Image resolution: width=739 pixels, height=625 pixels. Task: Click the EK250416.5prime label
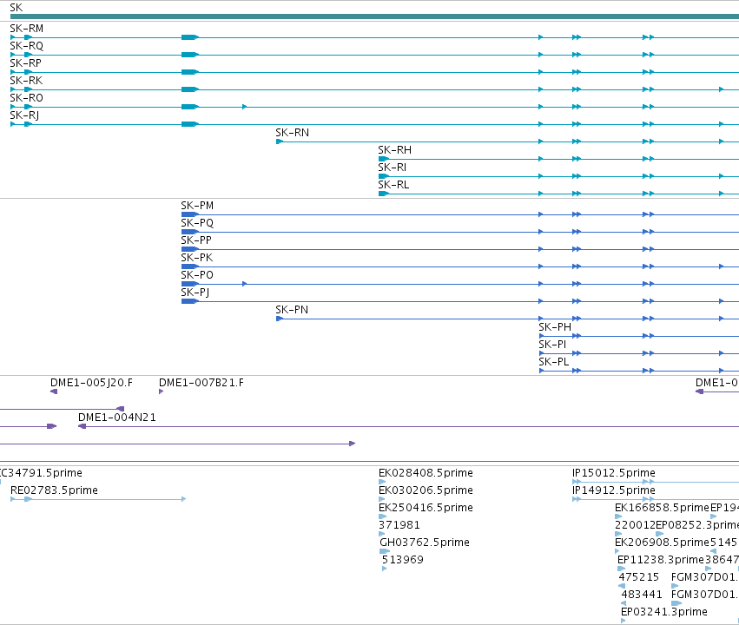point(426,508)
